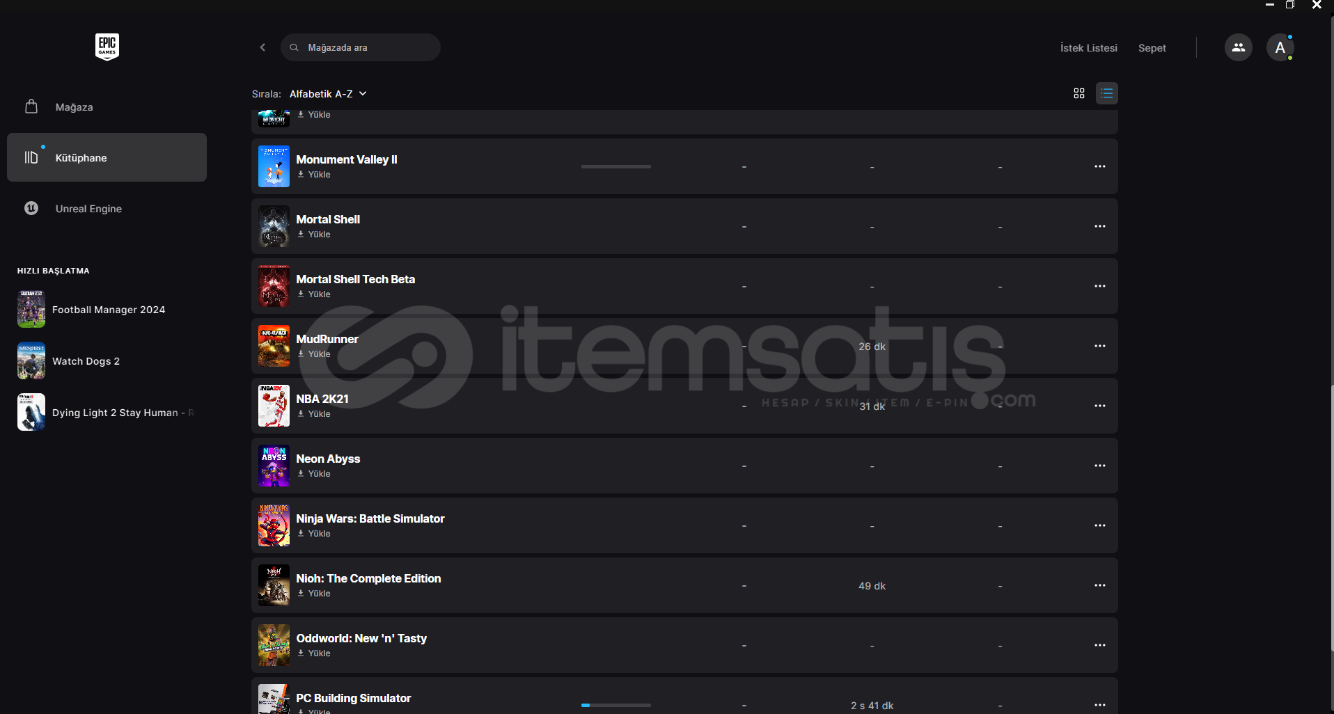The width and height of the screenshot is (1334, 714).
Task: Open options menu for Monument Valley II
Action: [1100, 166]
